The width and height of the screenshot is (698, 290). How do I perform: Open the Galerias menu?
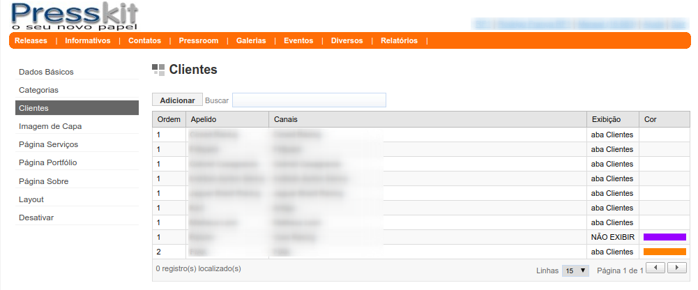(251, 40)
